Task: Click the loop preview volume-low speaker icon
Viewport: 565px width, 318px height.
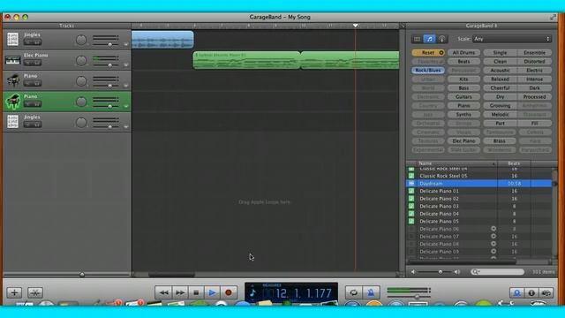Action: pyautogui.click(x=413, y=272)
